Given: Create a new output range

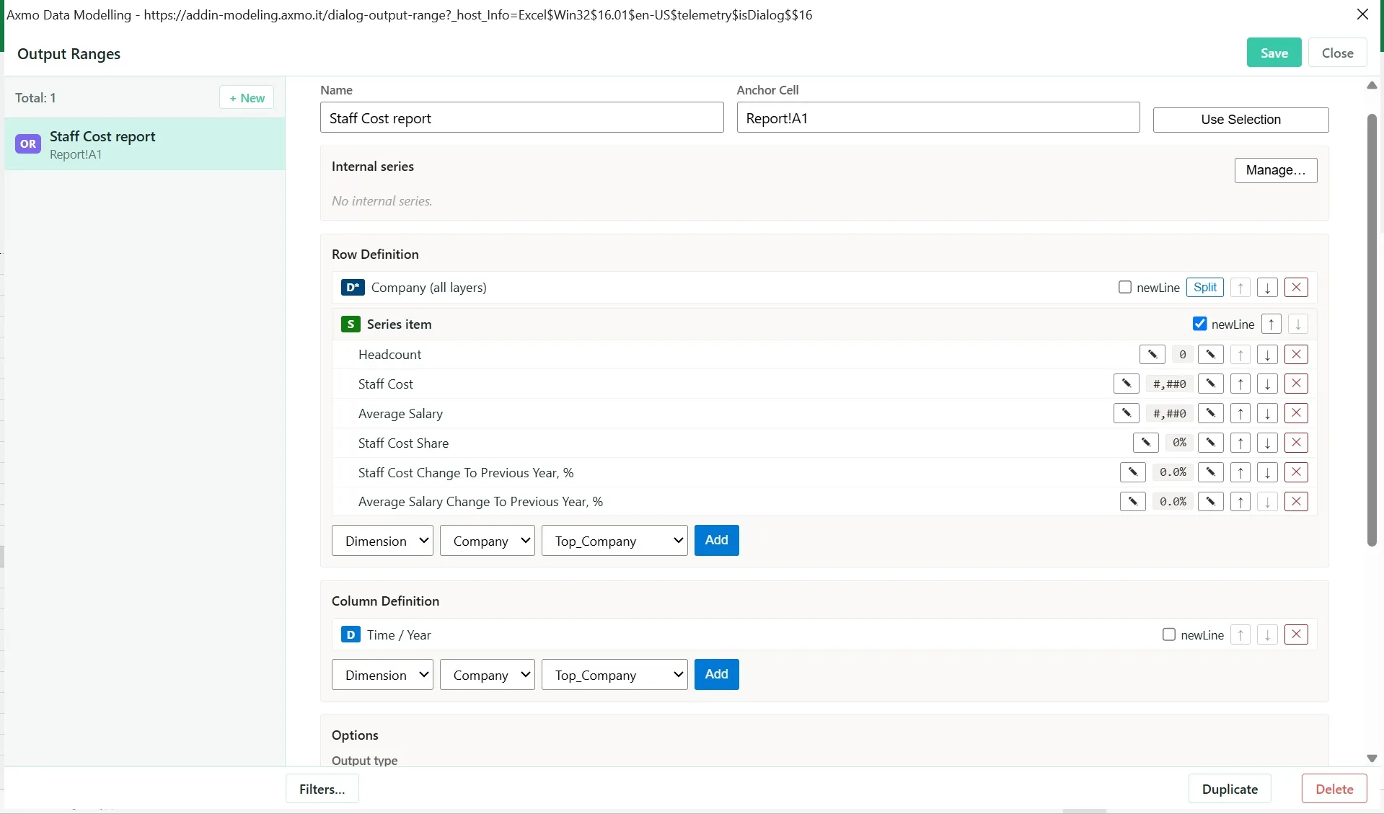Looking at the screenshot, I should coord(247,99).
